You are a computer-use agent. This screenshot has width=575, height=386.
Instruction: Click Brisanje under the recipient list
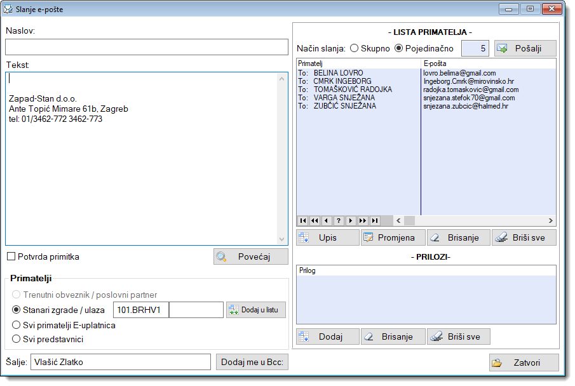click(458, 237)
